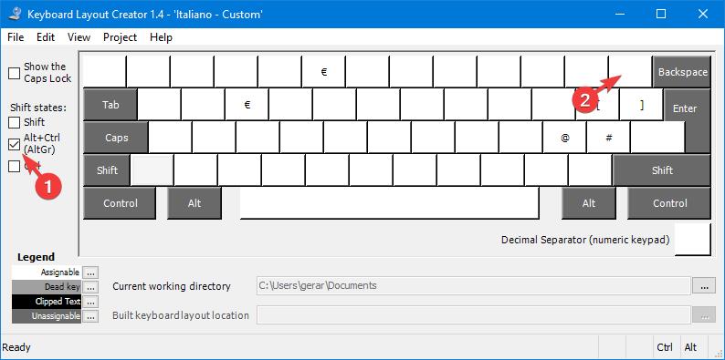Open the File menu

coord(16,37)
